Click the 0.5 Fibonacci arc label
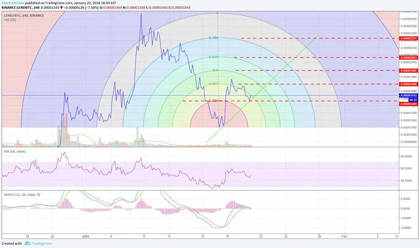 click(x=215, y=70)
